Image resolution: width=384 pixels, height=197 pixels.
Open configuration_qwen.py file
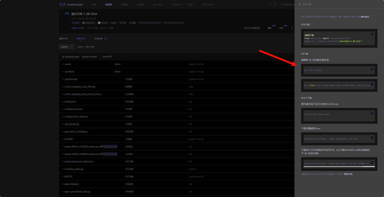[x=76, y=117]
